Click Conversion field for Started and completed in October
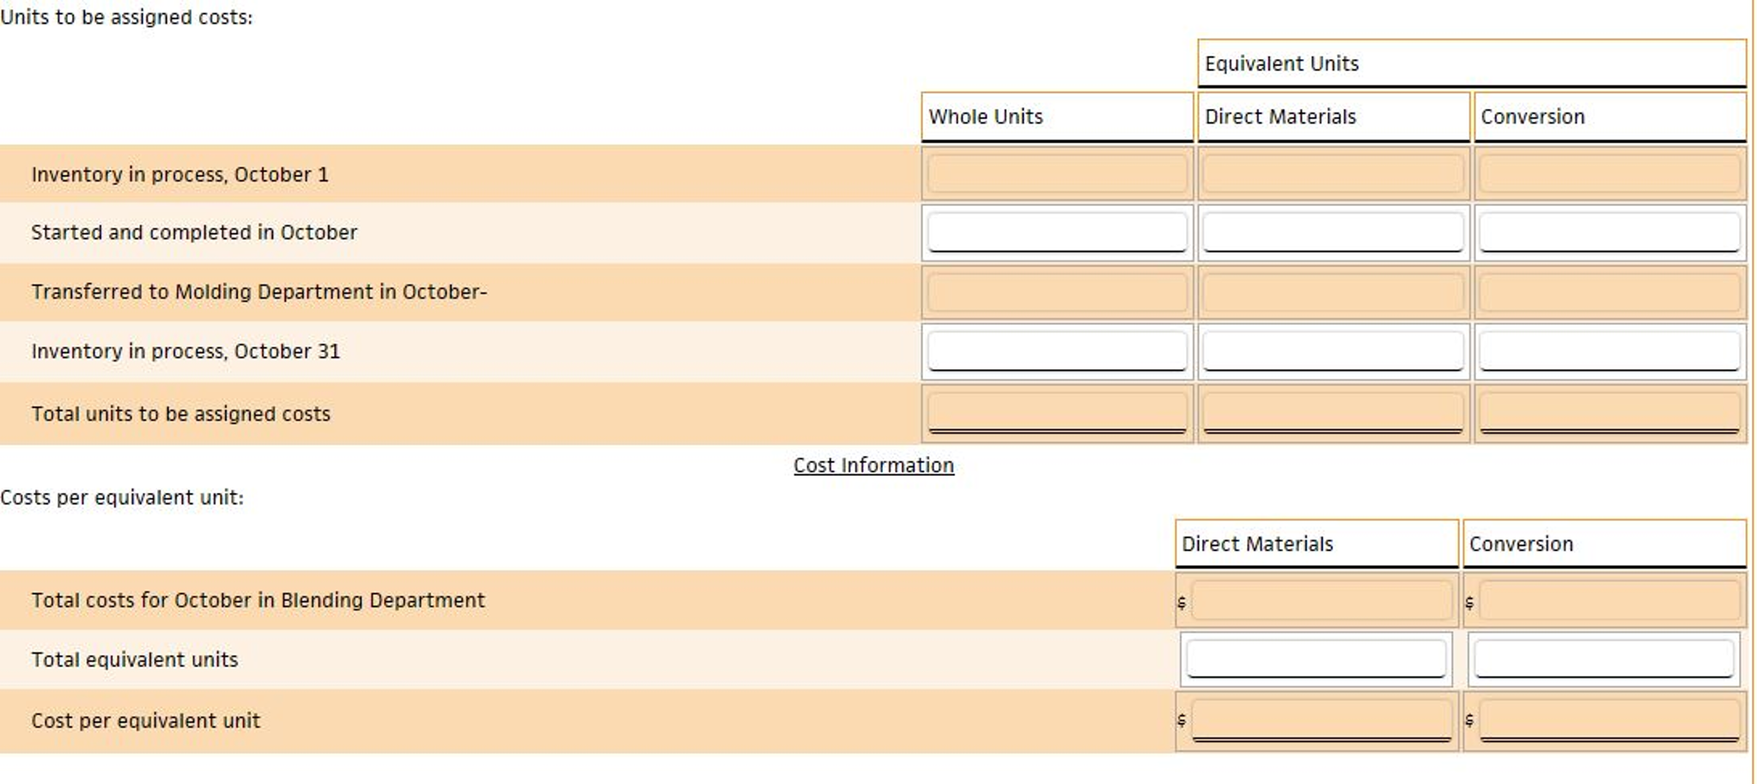1757x784 pixels. click(x=1608, y=232)
